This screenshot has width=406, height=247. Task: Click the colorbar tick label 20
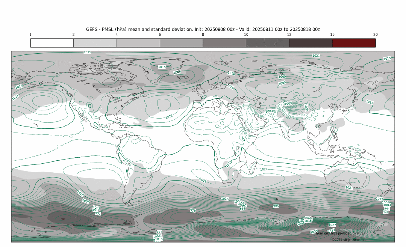pyautogui.click(x=375, y=35)
